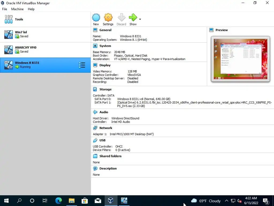Open the Mail app from taskbar
Viewport: 274px width, 206px height.
coord(98,201)
